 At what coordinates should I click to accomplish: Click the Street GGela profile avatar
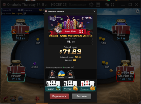(58, 29)
